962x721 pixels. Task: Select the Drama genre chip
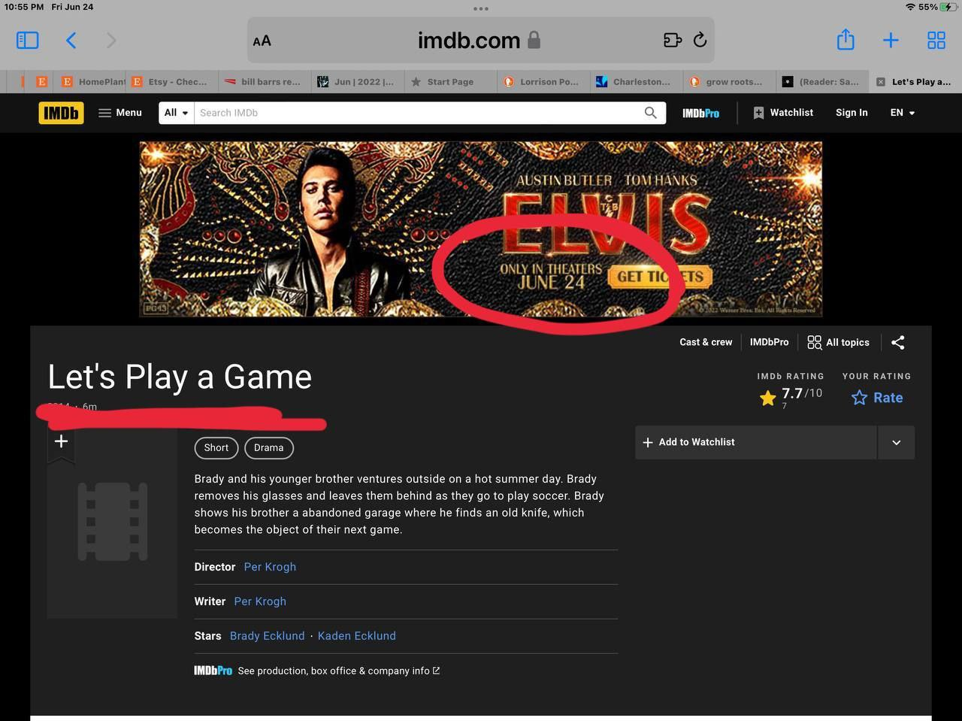coord(268,448)
